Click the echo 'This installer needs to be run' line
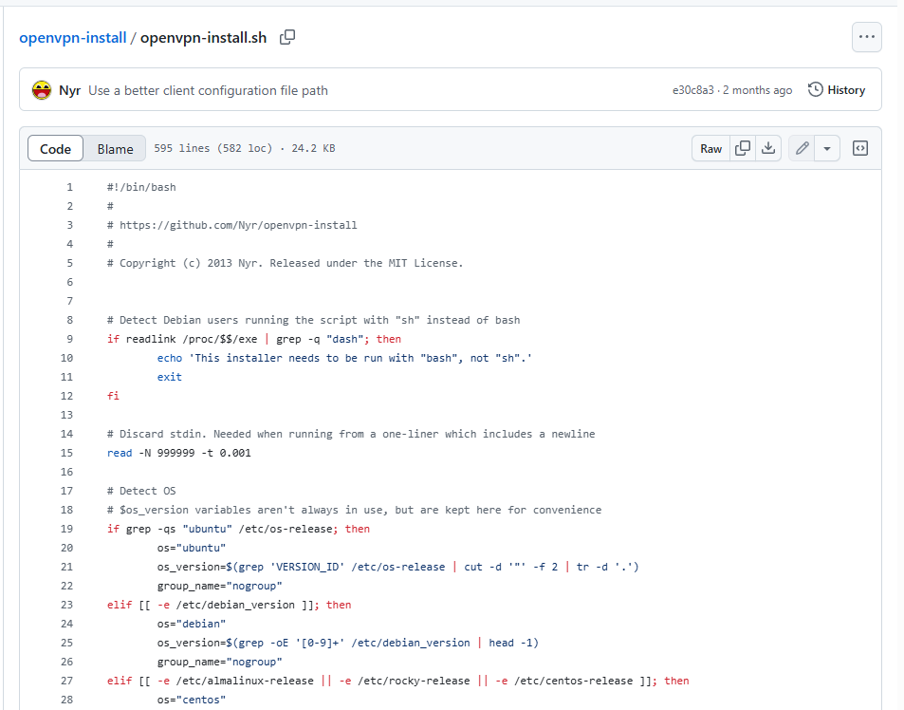 pyautogui.click(x=344, y=358)
